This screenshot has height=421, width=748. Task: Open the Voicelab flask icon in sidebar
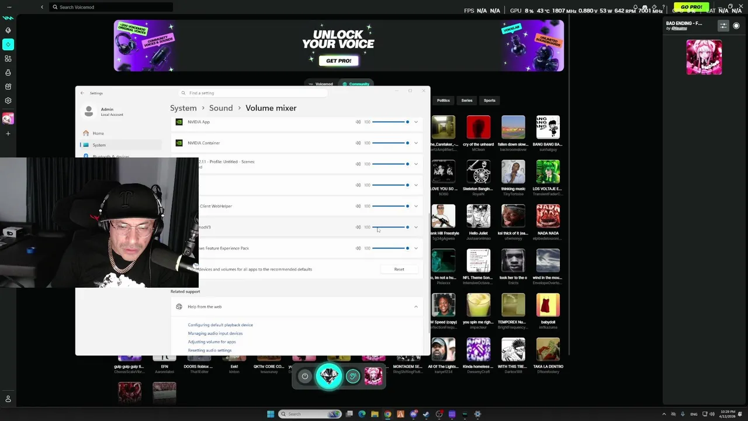[x=8, y=73]
